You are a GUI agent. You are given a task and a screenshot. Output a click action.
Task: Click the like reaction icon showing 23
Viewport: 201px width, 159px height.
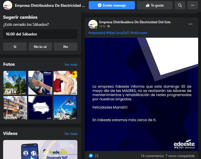(91, 156)
